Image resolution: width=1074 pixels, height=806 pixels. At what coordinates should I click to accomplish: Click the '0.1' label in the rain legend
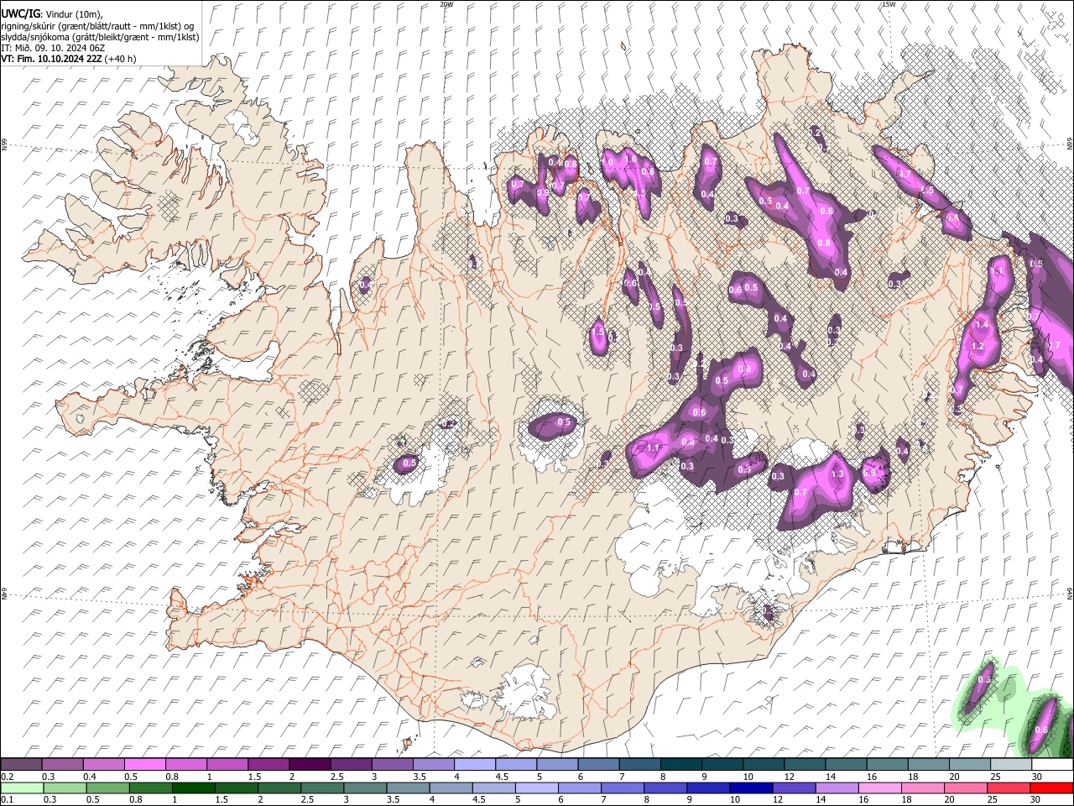(x=7, y=799)
